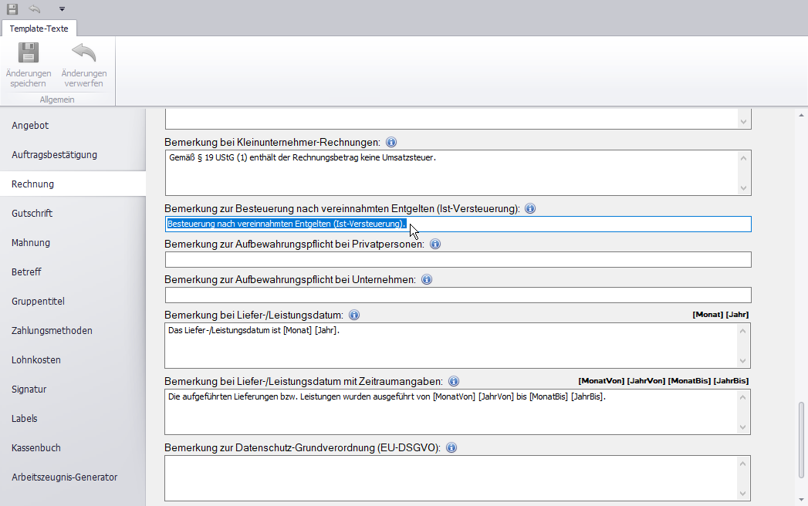Switch to Gutschrift in the sidebar

[x=32, y=214]
